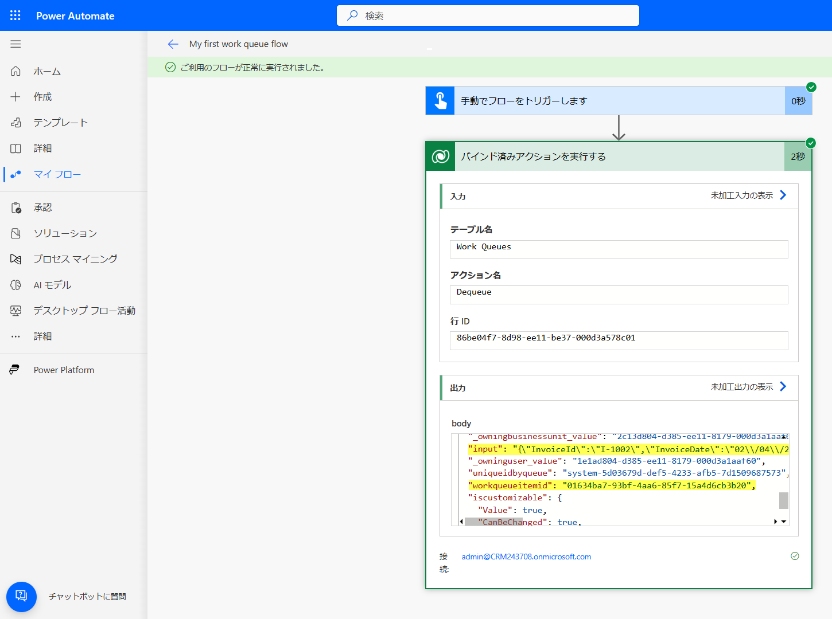This screenshot has height=619, width=832.
Task: Collapse the left navigation hamburger menu
Action: pyautogui.click(x=15, y=44)
